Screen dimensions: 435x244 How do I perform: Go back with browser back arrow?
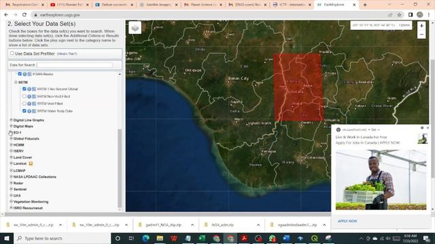(6, 15)
